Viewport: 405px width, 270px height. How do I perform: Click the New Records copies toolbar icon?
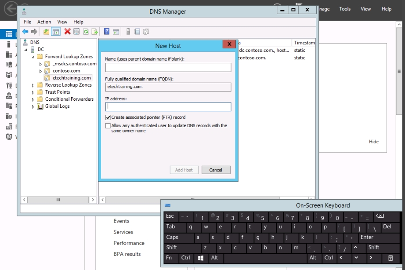coord(146,32)
